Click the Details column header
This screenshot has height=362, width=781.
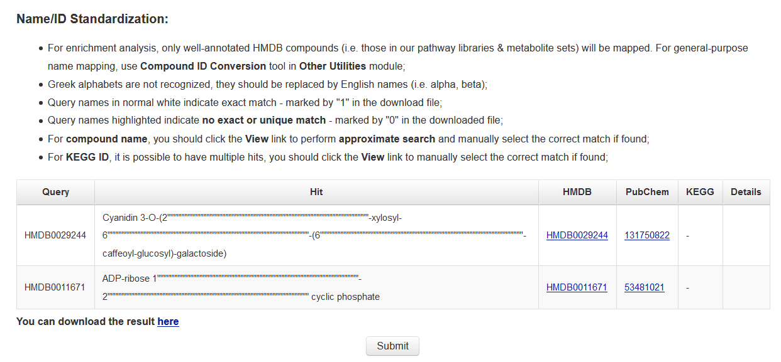tap(746, 192)
